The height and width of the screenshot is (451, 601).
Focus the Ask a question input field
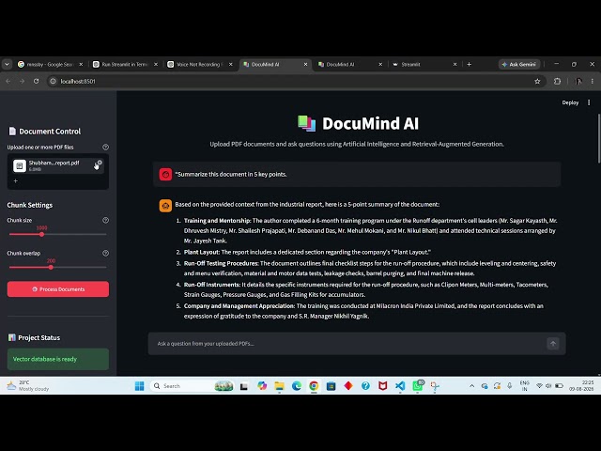347,344
